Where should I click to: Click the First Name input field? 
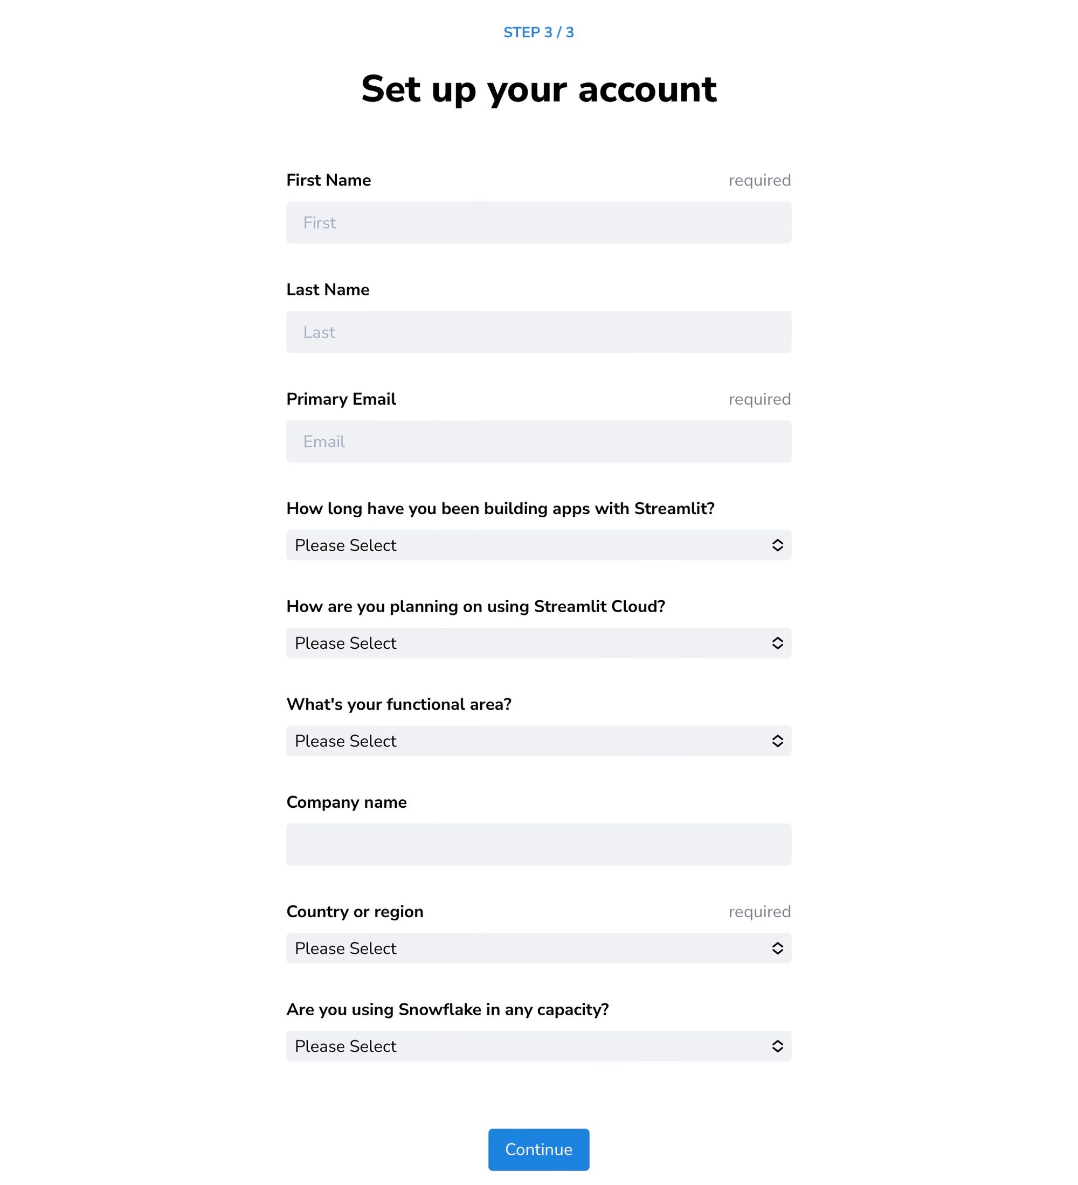538,223
